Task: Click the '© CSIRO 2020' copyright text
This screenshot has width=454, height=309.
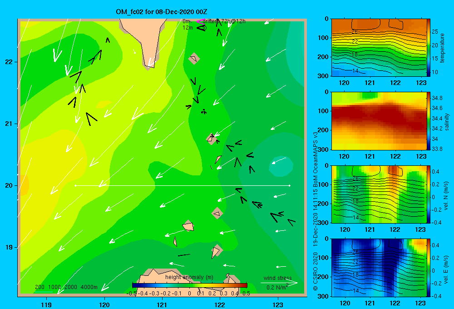Action: coord(316,271)
